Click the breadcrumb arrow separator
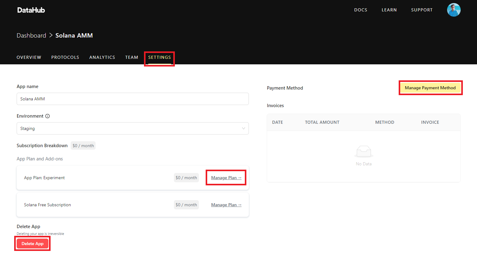 pyautogui.click(x=51, y=35)
